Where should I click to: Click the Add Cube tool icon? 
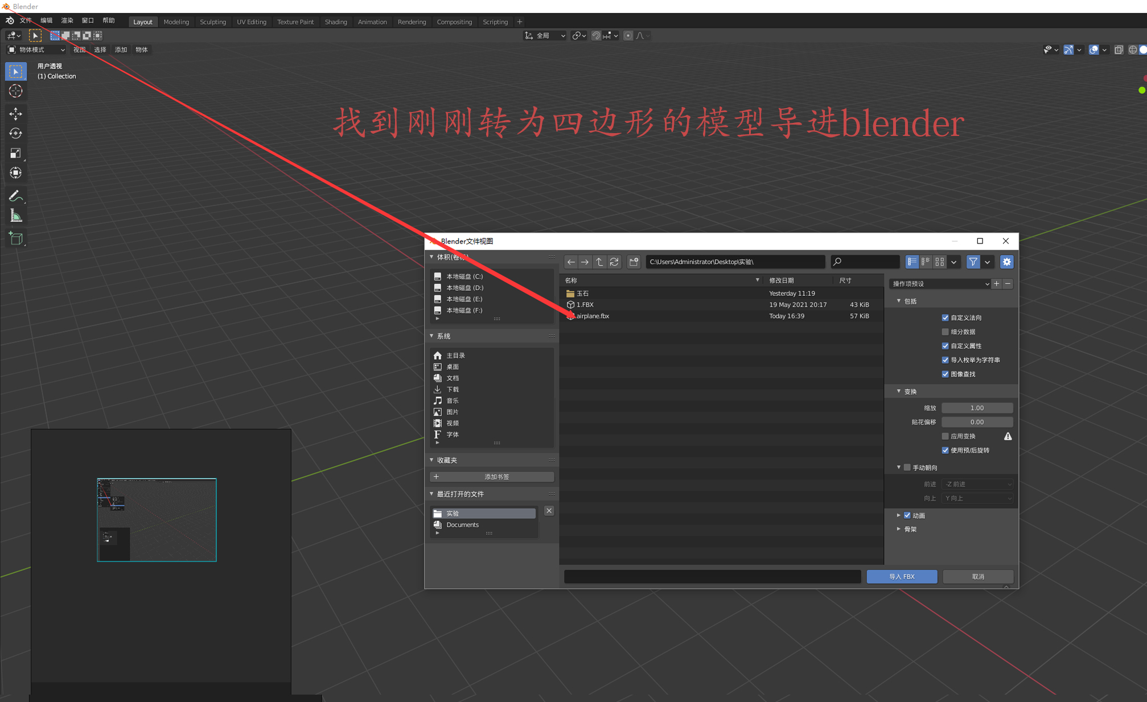(x=15, y=238)
